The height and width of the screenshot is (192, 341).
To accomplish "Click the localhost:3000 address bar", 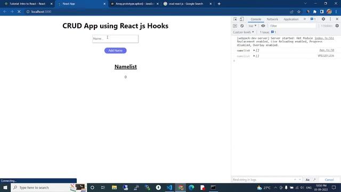I will click(42, 12).
